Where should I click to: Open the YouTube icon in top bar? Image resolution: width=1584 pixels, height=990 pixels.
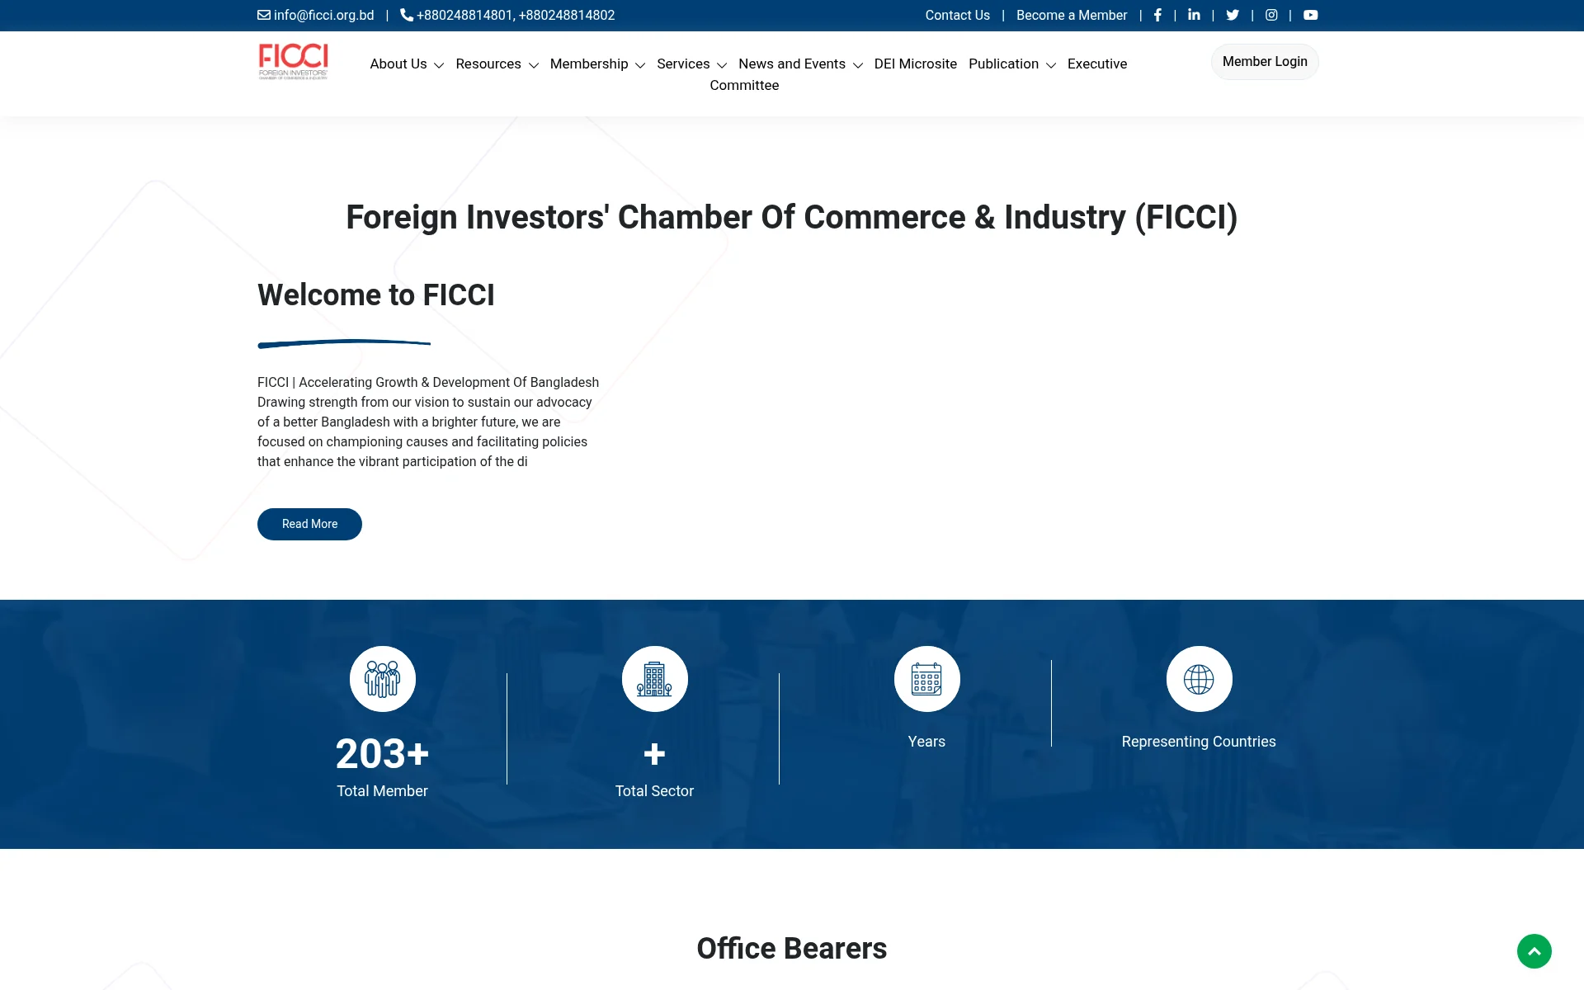click(x=1310, y=15)
